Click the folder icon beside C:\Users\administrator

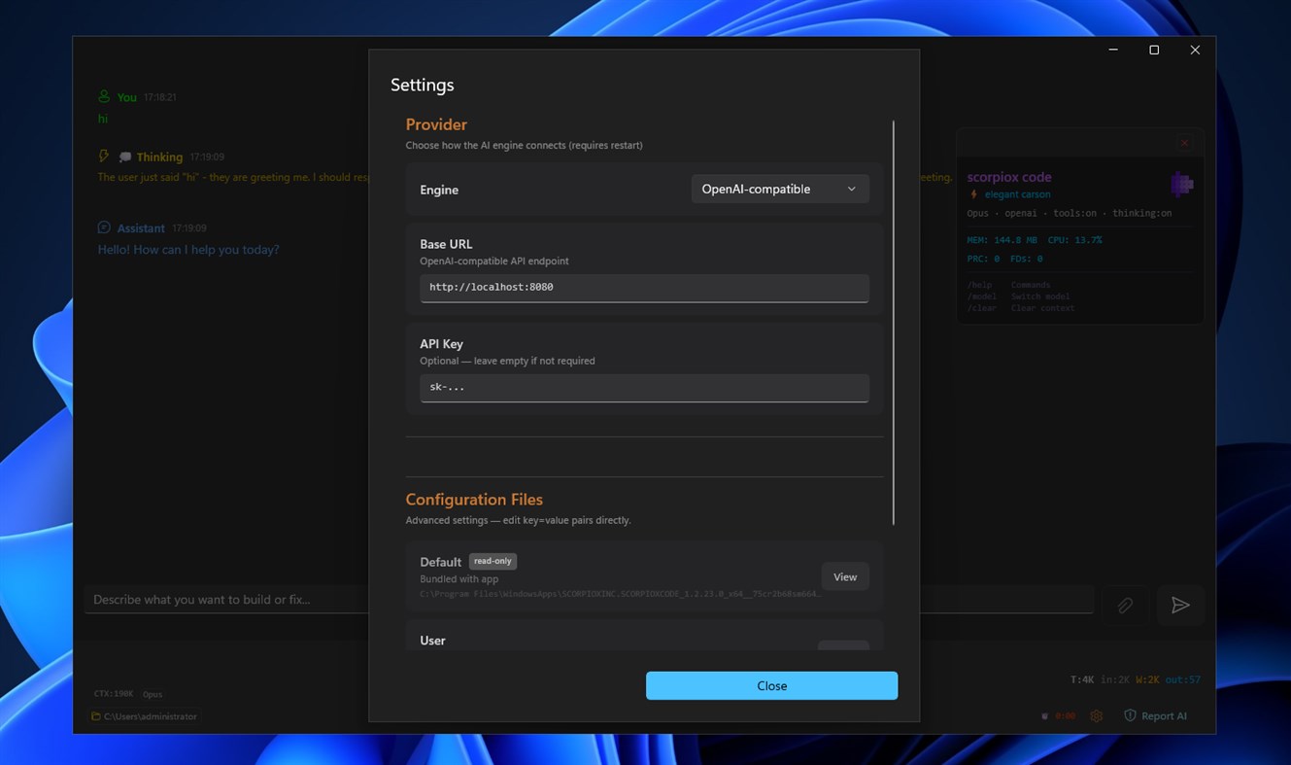96,716
